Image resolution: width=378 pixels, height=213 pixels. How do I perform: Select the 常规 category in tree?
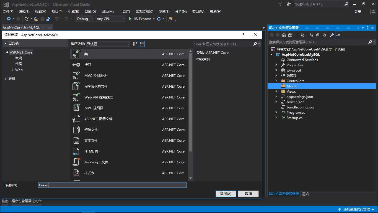(x=19, y=58)
